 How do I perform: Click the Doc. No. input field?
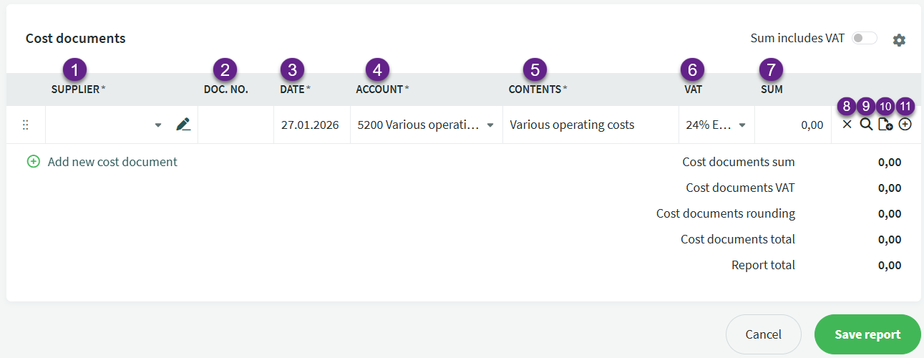click(235, 125)
